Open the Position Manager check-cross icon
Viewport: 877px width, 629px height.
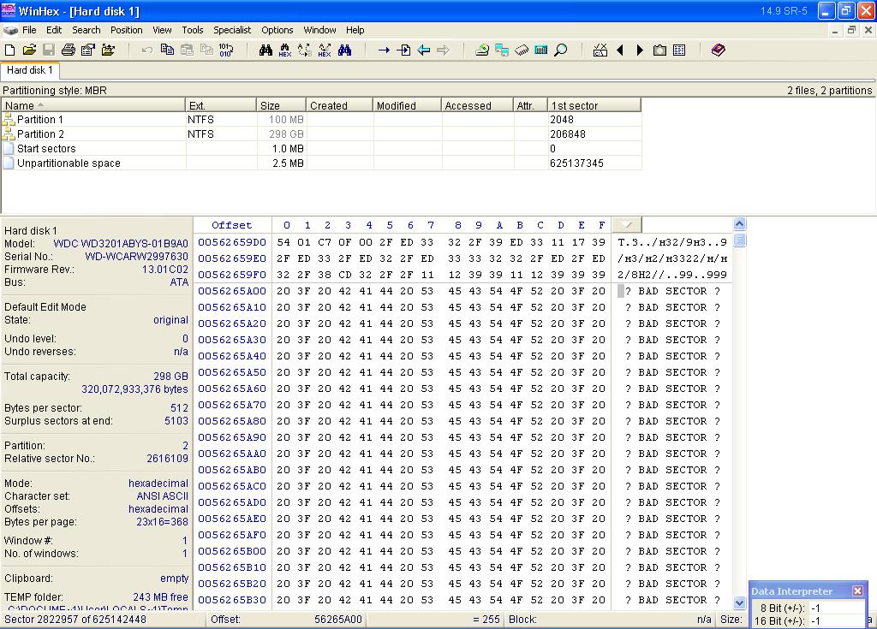[600, 50]
